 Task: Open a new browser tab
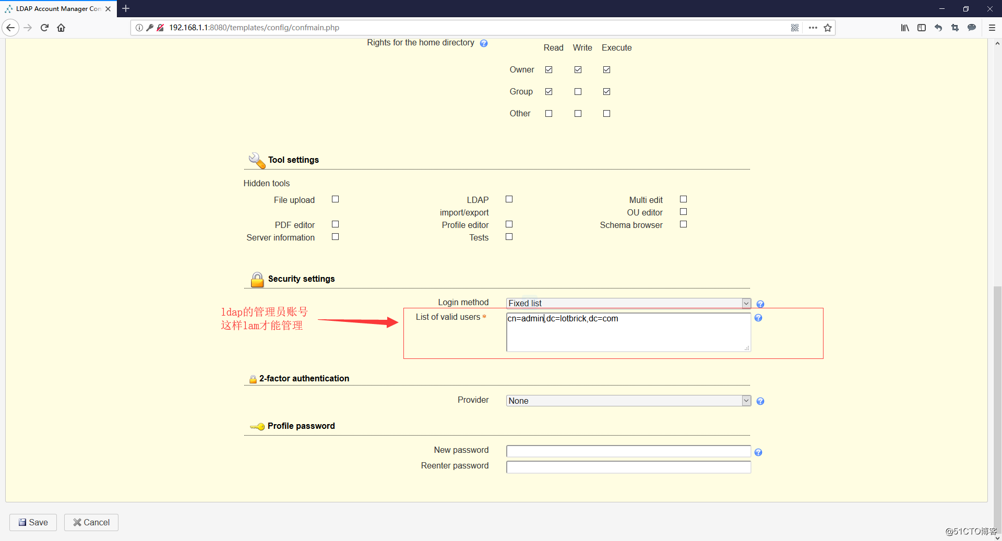pos(126,8)
